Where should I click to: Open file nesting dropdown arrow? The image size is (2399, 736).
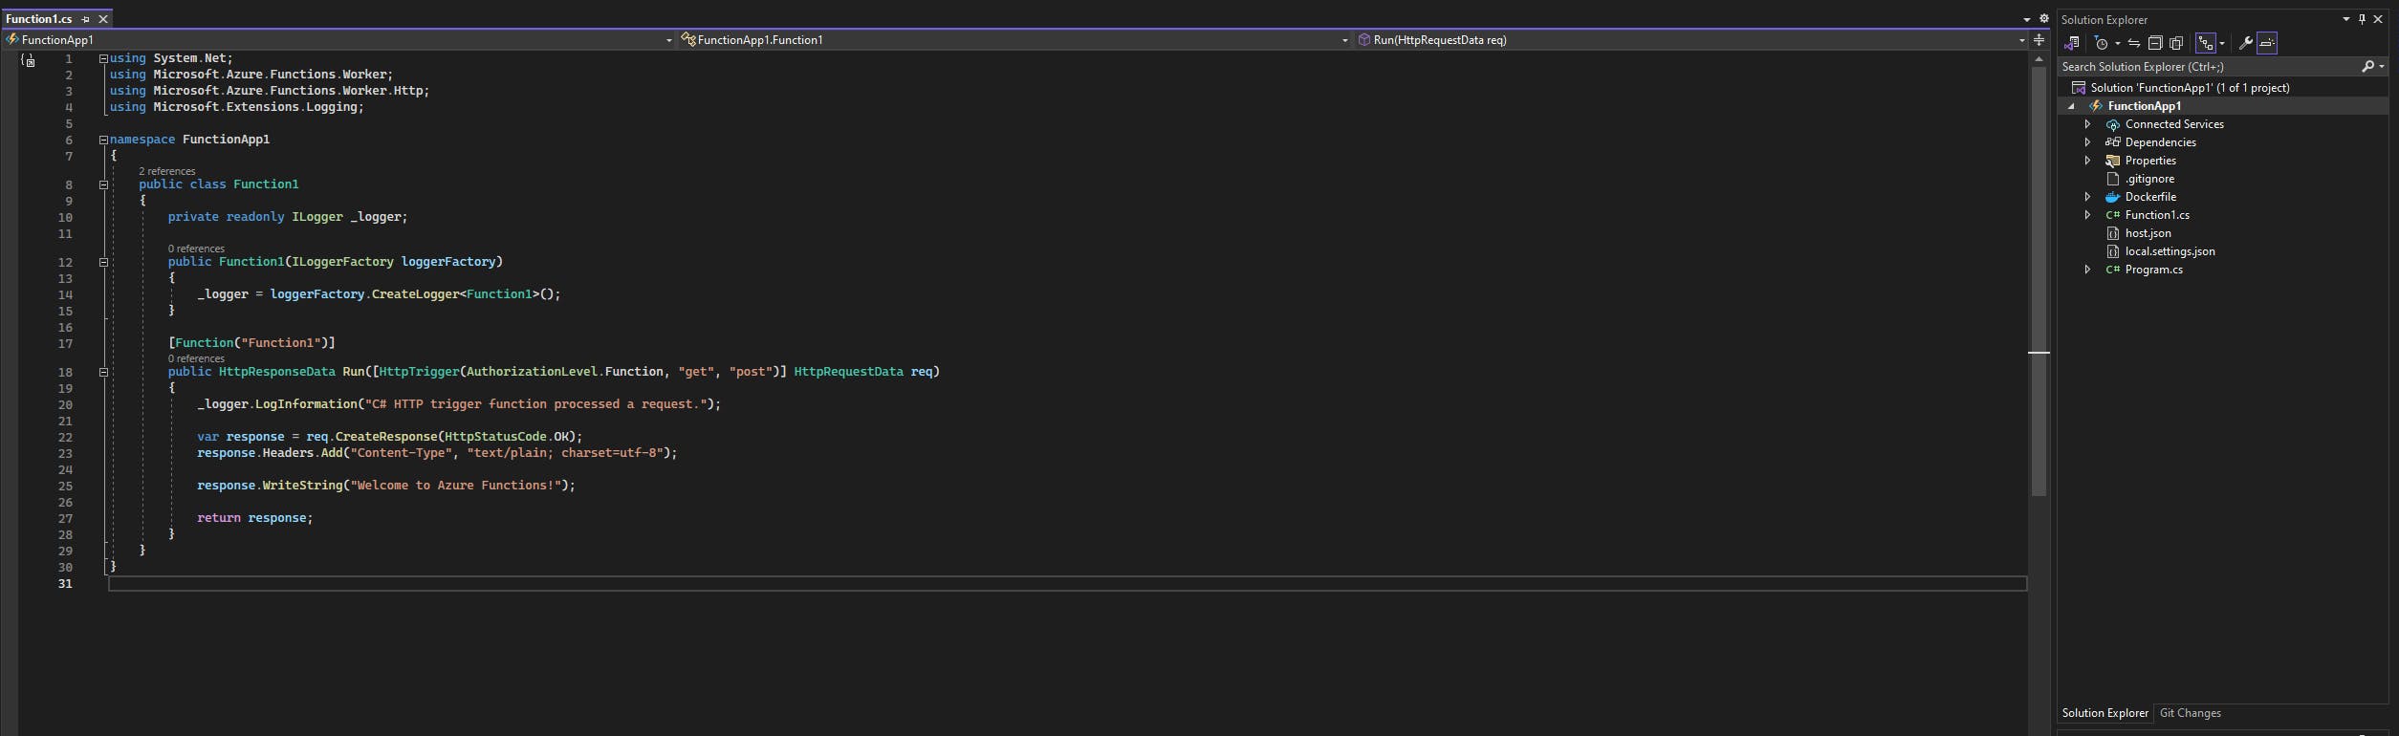2221,43
